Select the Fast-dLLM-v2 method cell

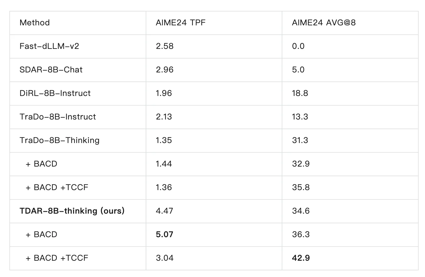[49, 46]
